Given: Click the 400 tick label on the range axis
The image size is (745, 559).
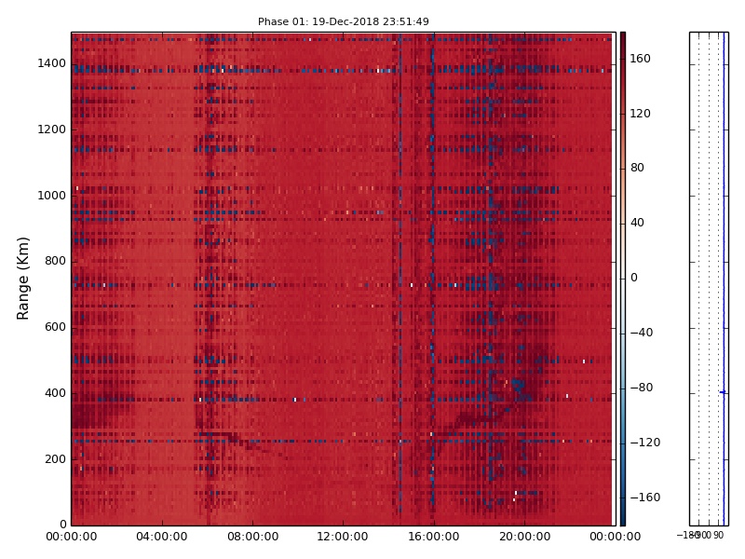Looking at the screenshot, I should pyautogui.click(x=55, y=393).
